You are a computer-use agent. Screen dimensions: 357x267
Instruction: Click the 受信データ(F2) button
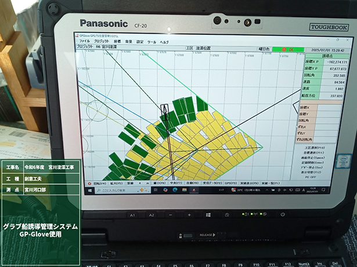[x=211, y=182]
